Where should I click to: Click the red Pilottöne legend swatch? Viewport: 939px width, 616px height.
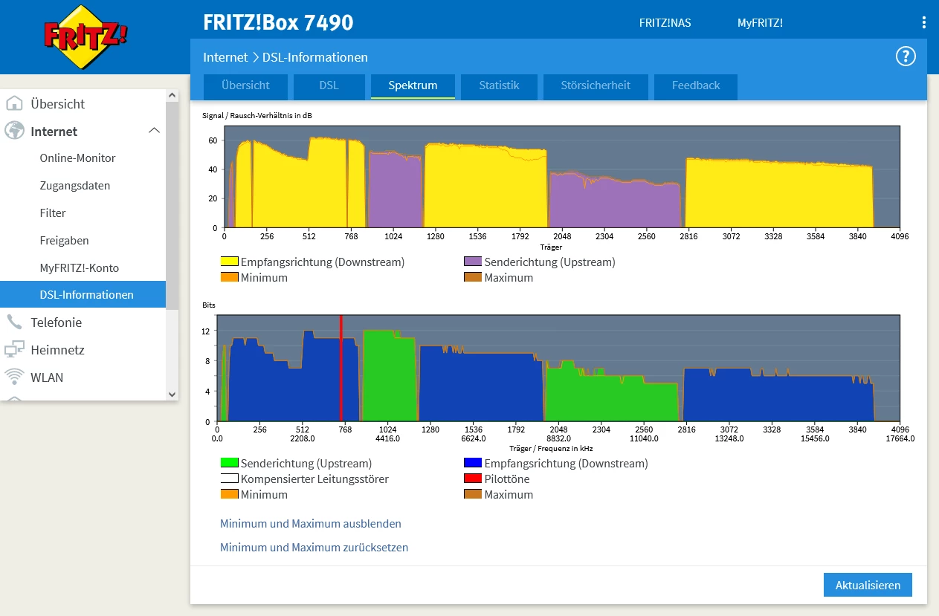point(473,479)
